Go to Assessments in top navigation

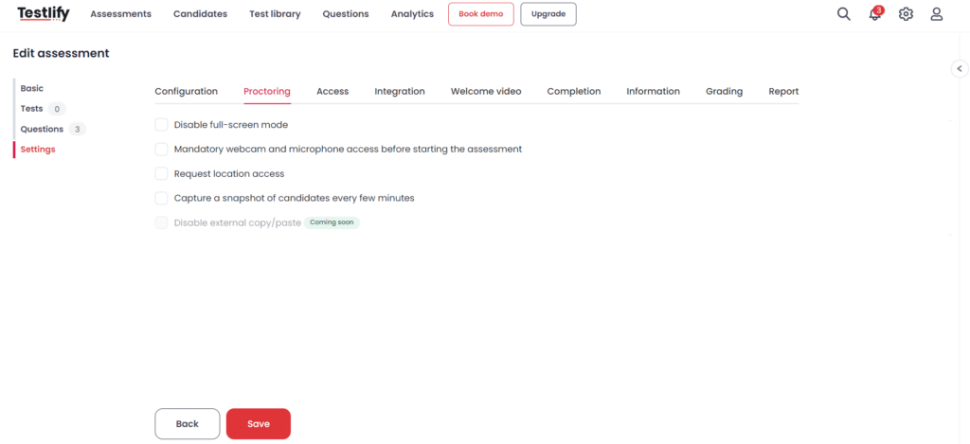(120, 14)
